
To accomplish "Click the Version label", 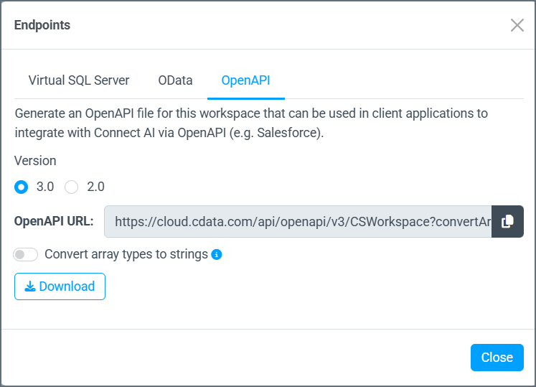I will pyautogui.click(x=35, y=161).
